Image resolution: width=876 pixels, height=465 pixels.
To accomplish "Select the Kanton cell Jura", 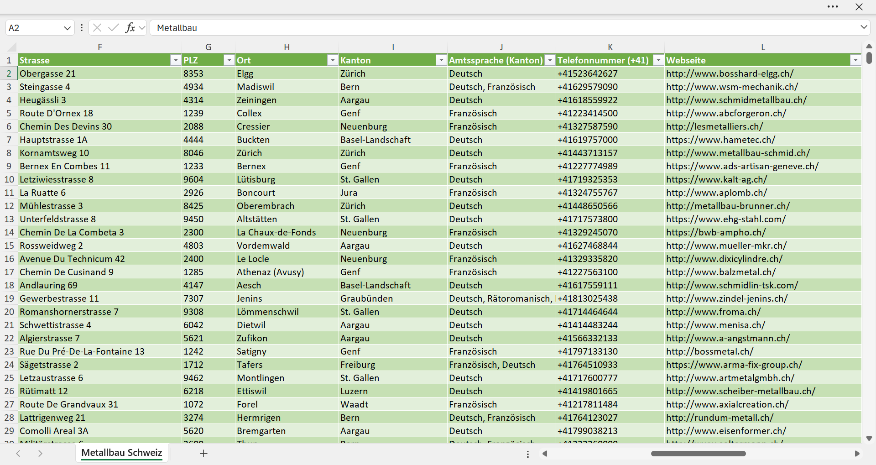I will pyautogui.click(x=393, y=193).
